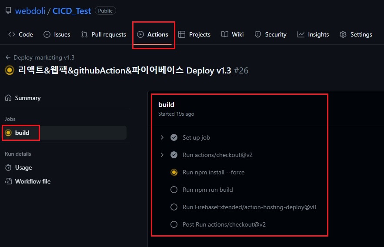384x247 pixels.
Task: Select the build job in sidebar
Action: click(x=65, y=133)
